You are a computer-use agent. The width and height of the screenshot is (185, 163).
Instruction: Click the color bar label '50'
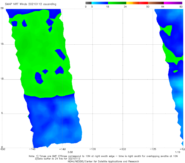148,7
